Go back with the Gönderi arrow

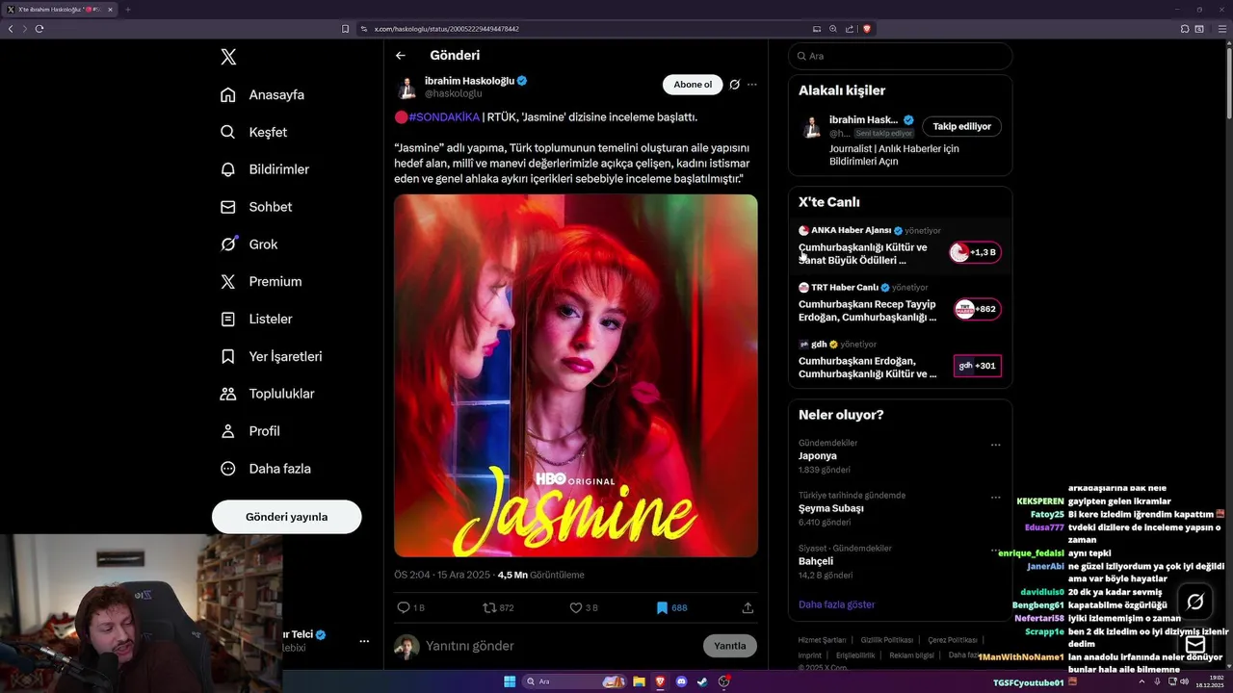(x=401, y=56)
